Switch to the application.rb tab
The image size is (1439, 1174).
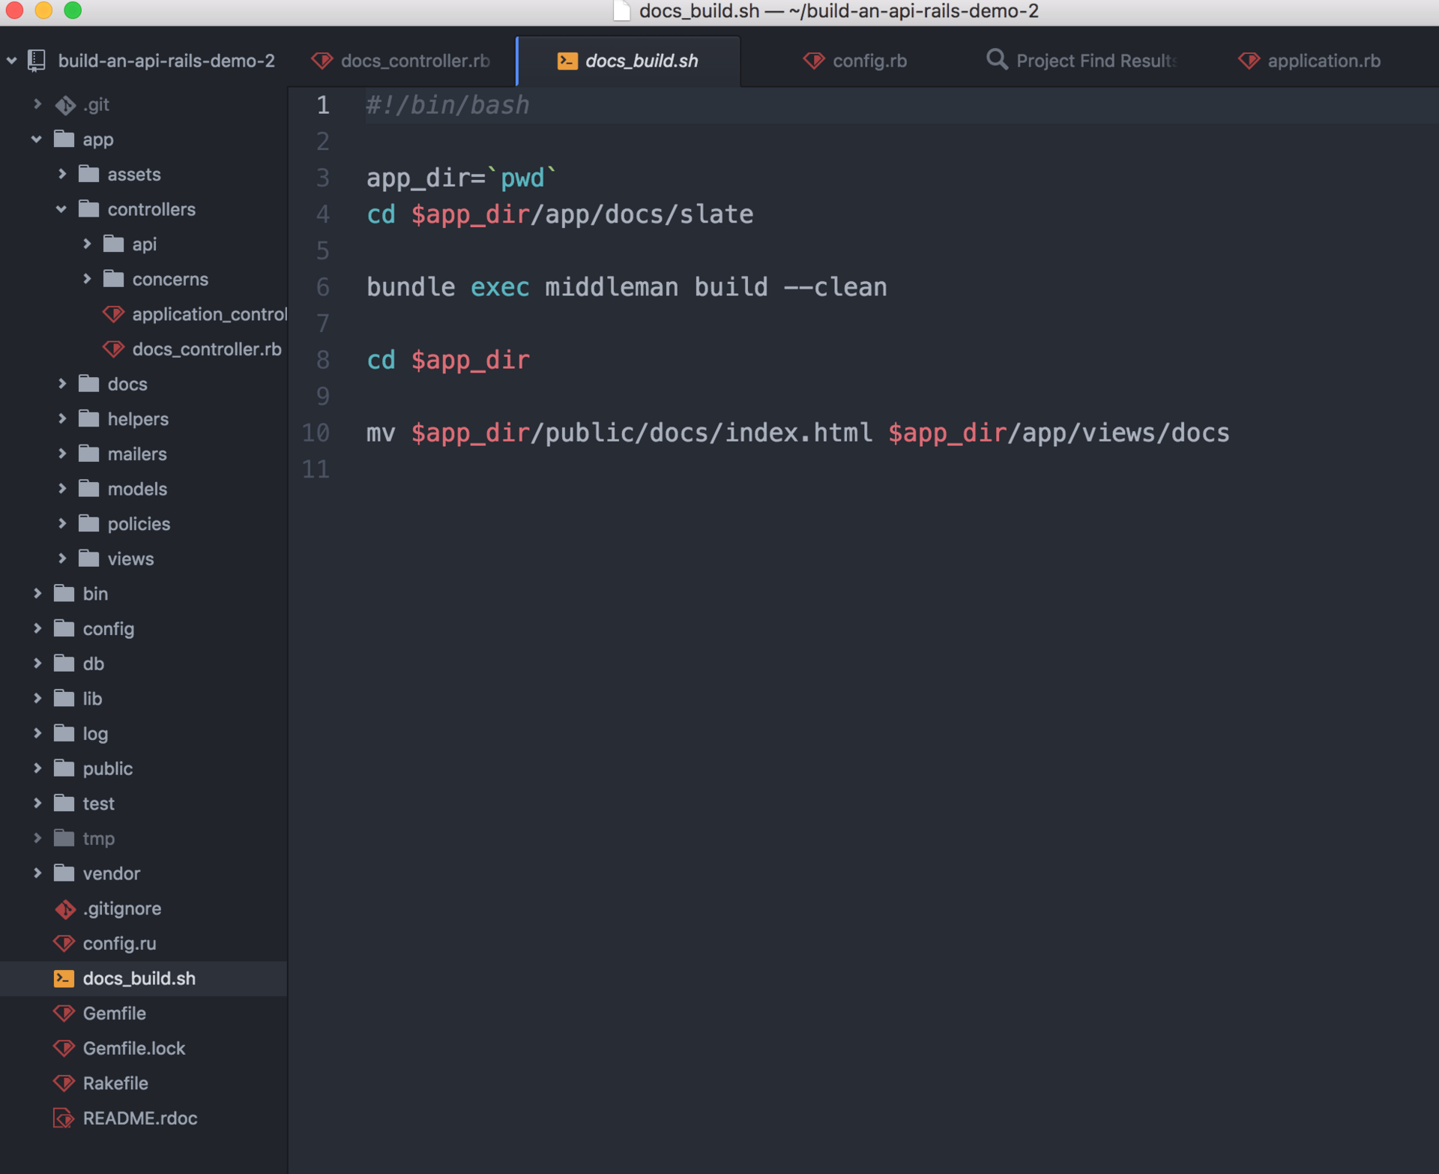tap(1309, 61)
